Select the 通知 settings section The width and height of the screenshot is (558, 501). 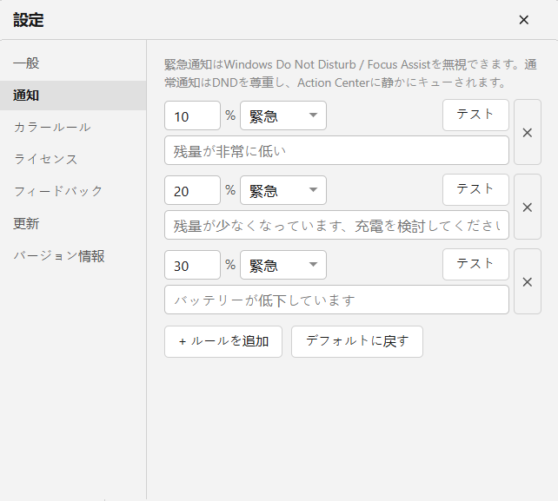[x=73, y=96]
